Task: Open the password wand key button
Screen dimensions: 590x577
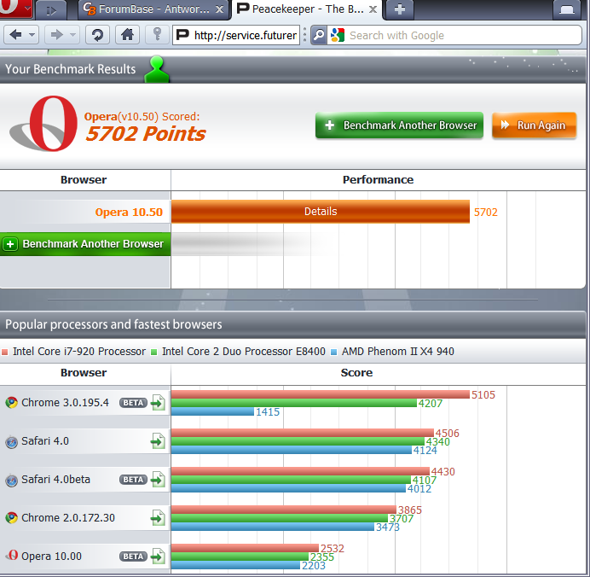Action: click(x=157, y=35)
